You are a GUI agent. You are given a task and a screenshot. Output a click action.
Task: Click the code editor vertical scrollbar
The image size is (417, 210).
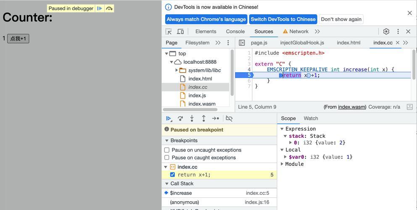point(414,64)
